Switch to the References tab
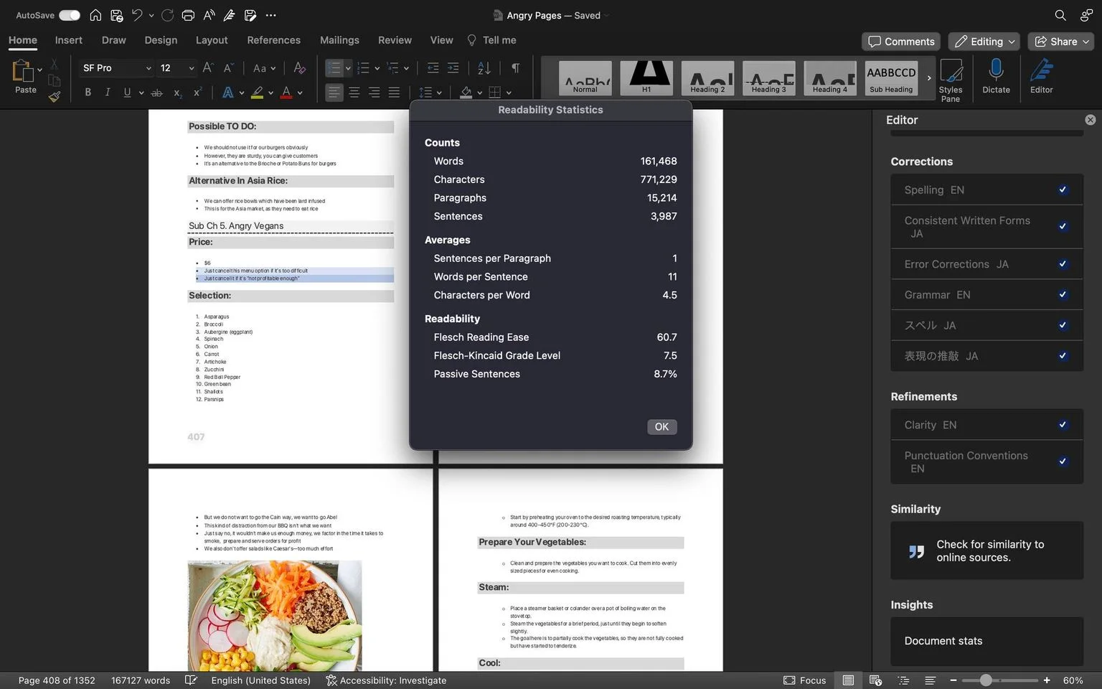This screenshot has width=1102, height=689. (273, 40)
